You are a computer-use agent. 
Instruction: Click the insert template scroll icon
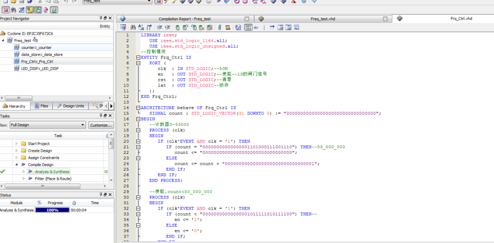click(228, 27)
